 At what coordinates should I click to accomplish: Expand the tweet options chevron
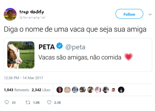[x=150, y=14]
